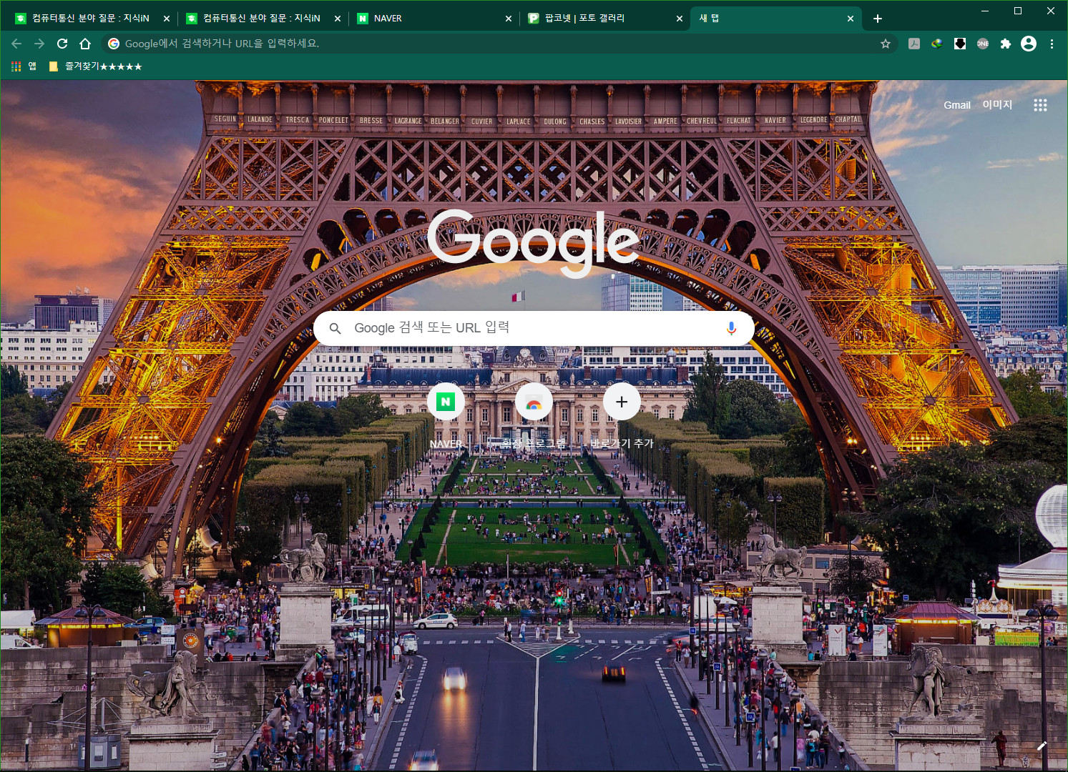Open the 즐겨찾기★★★★★ bookmarks folder

95,66
